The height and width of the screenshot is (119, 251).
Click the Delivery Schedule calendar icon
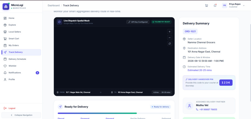point(5,59)
